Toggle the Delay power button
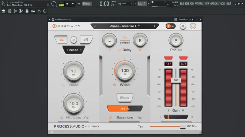 pyautogui.click(x=119, y=50)
